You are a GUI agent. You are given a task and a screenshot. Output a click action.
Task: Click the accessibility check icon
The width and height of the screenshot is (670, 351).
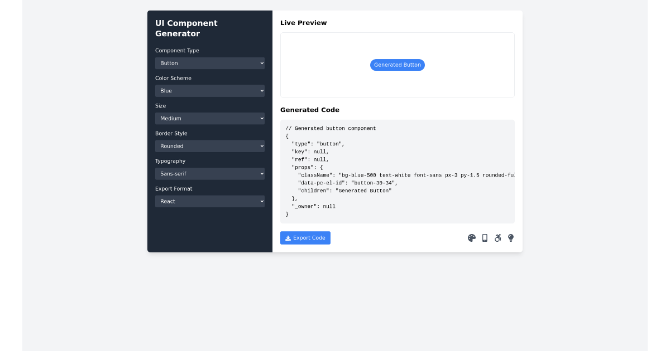(497, 238)
